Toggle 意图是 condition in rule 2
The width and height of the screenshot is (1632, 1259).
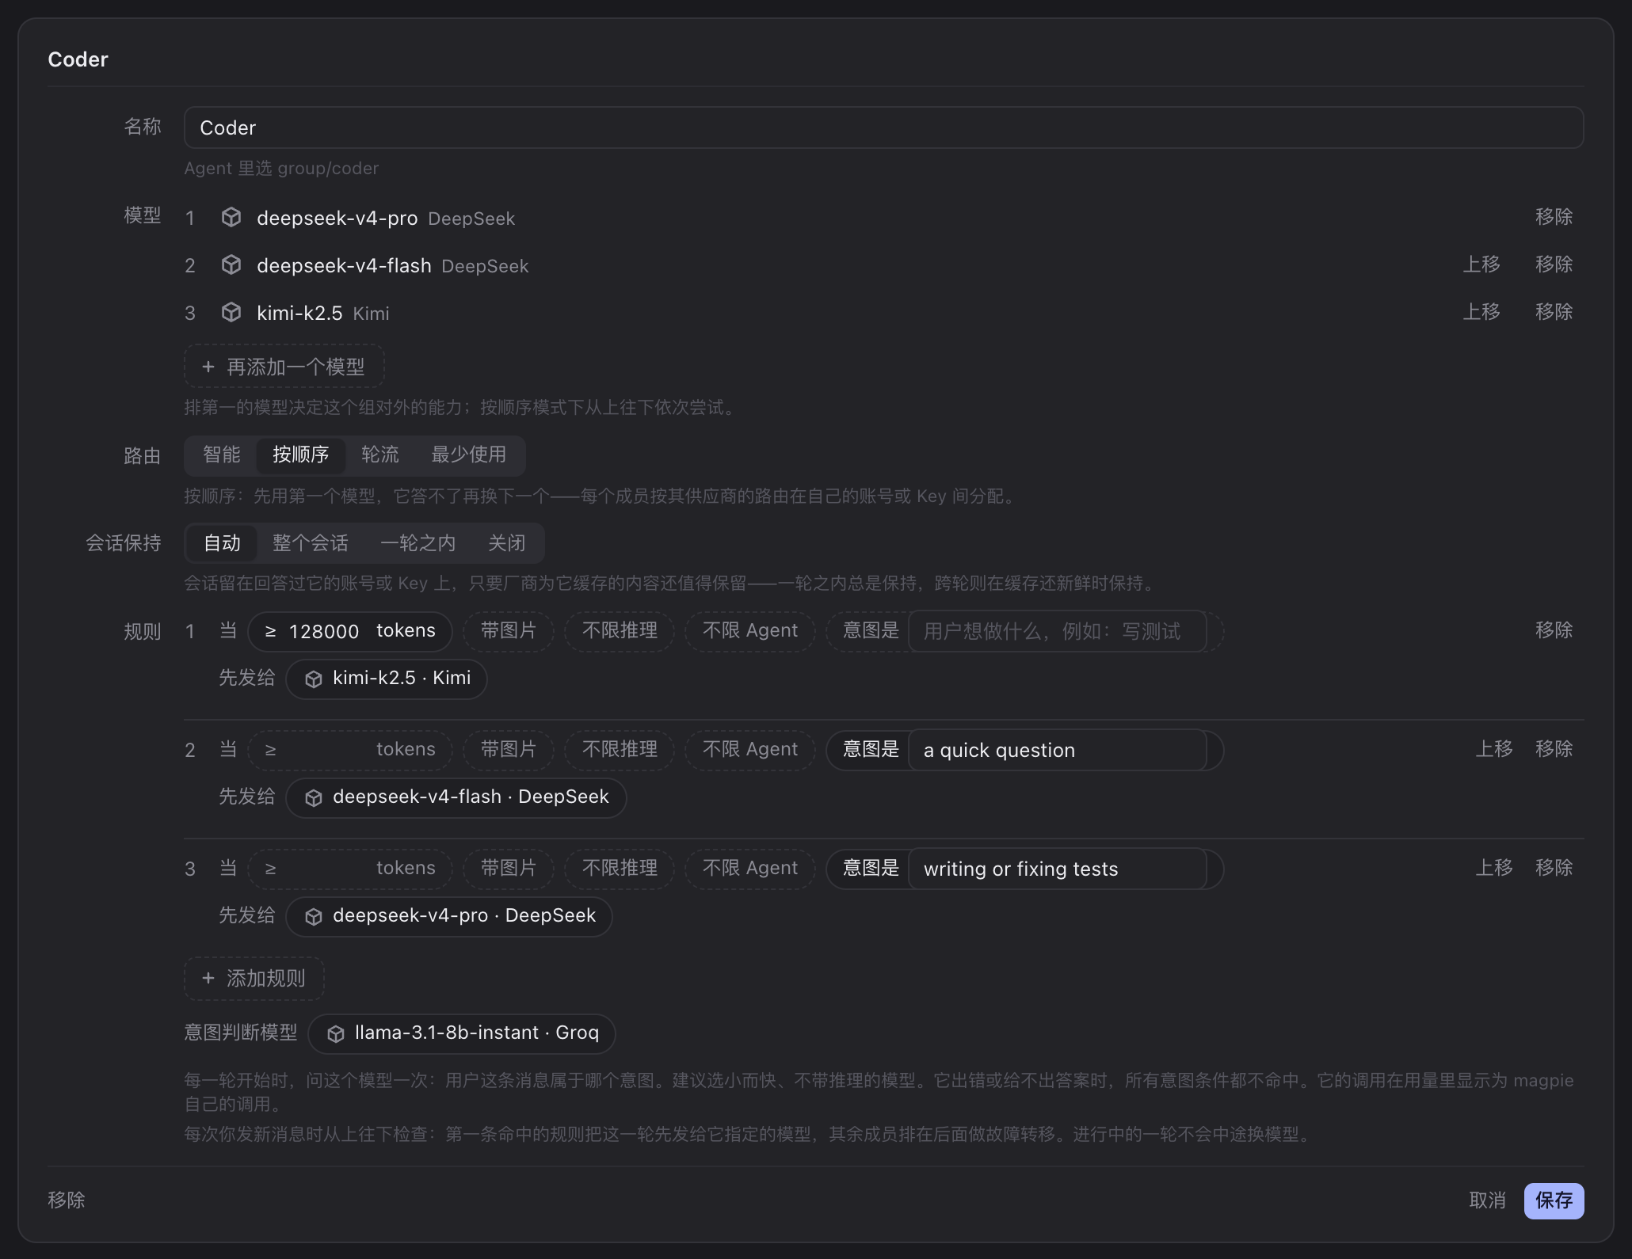871,750
